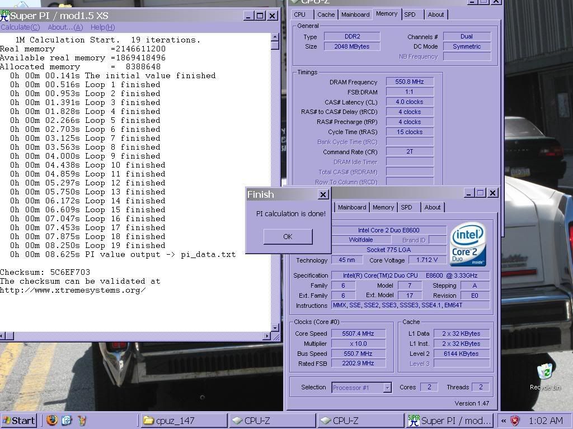Switch to the Super PI taskbar button
Image resolution: width=573 pixels, height=429 pixels.
point(450,420)
